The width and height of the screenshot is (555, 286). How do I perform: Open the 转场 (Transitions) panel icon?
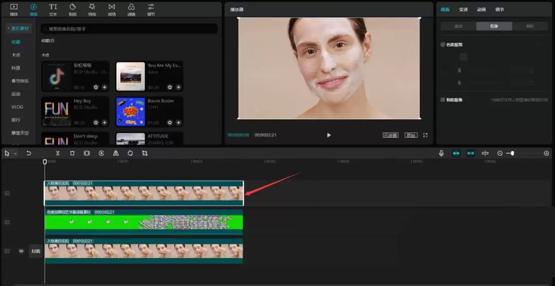click(x=112, y=9)
